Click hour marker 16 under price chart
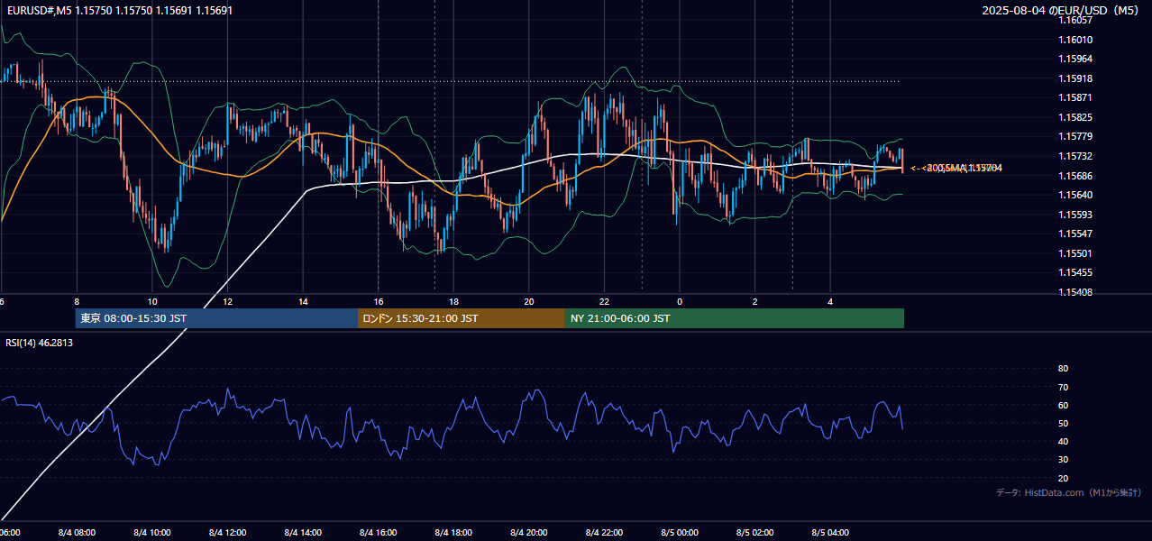 379,302
